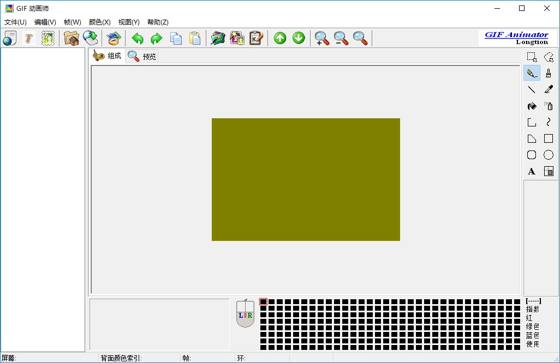
Task: Open the 帧(W) menu
Action: pos(73,22)
